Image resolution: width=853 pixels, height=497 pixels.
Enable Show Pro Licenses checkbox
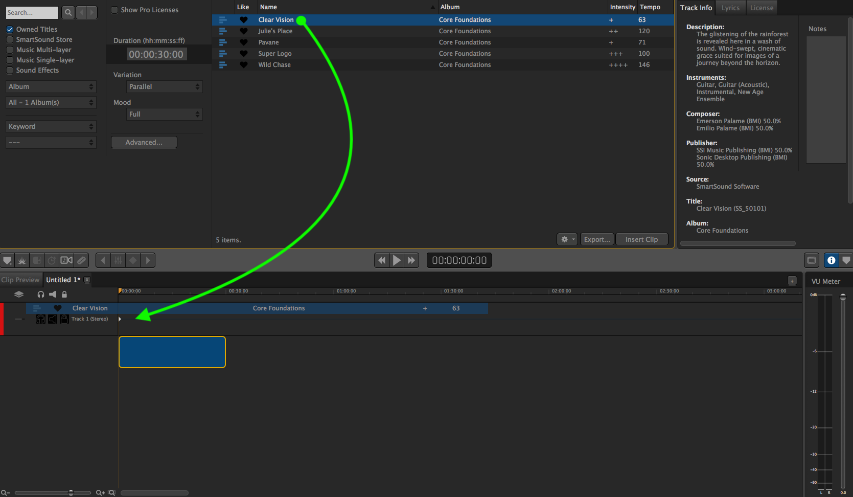(x=114, y=10)
